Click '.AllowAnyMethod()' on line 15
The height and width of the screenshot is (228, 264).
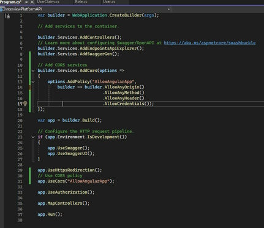[123, 93]
